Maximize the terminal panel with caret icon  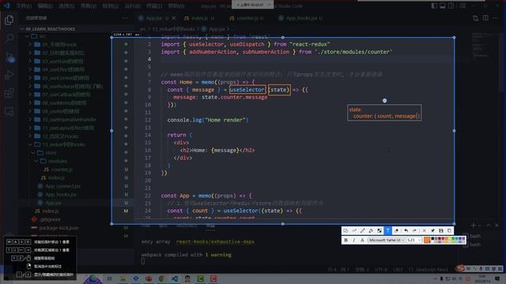pos(489,226)
